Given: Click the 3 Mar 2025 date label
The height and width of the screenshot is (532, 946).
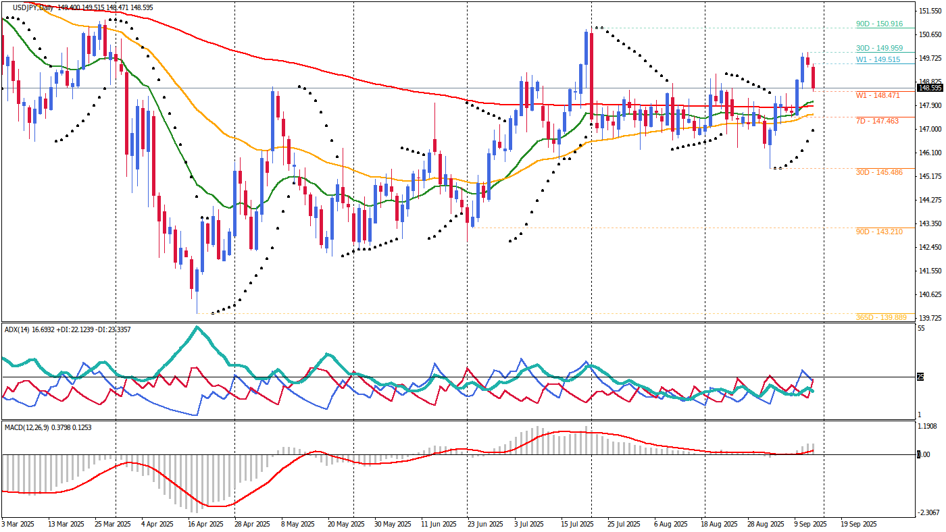Looking at the screenshot, I should coord(18,524).
